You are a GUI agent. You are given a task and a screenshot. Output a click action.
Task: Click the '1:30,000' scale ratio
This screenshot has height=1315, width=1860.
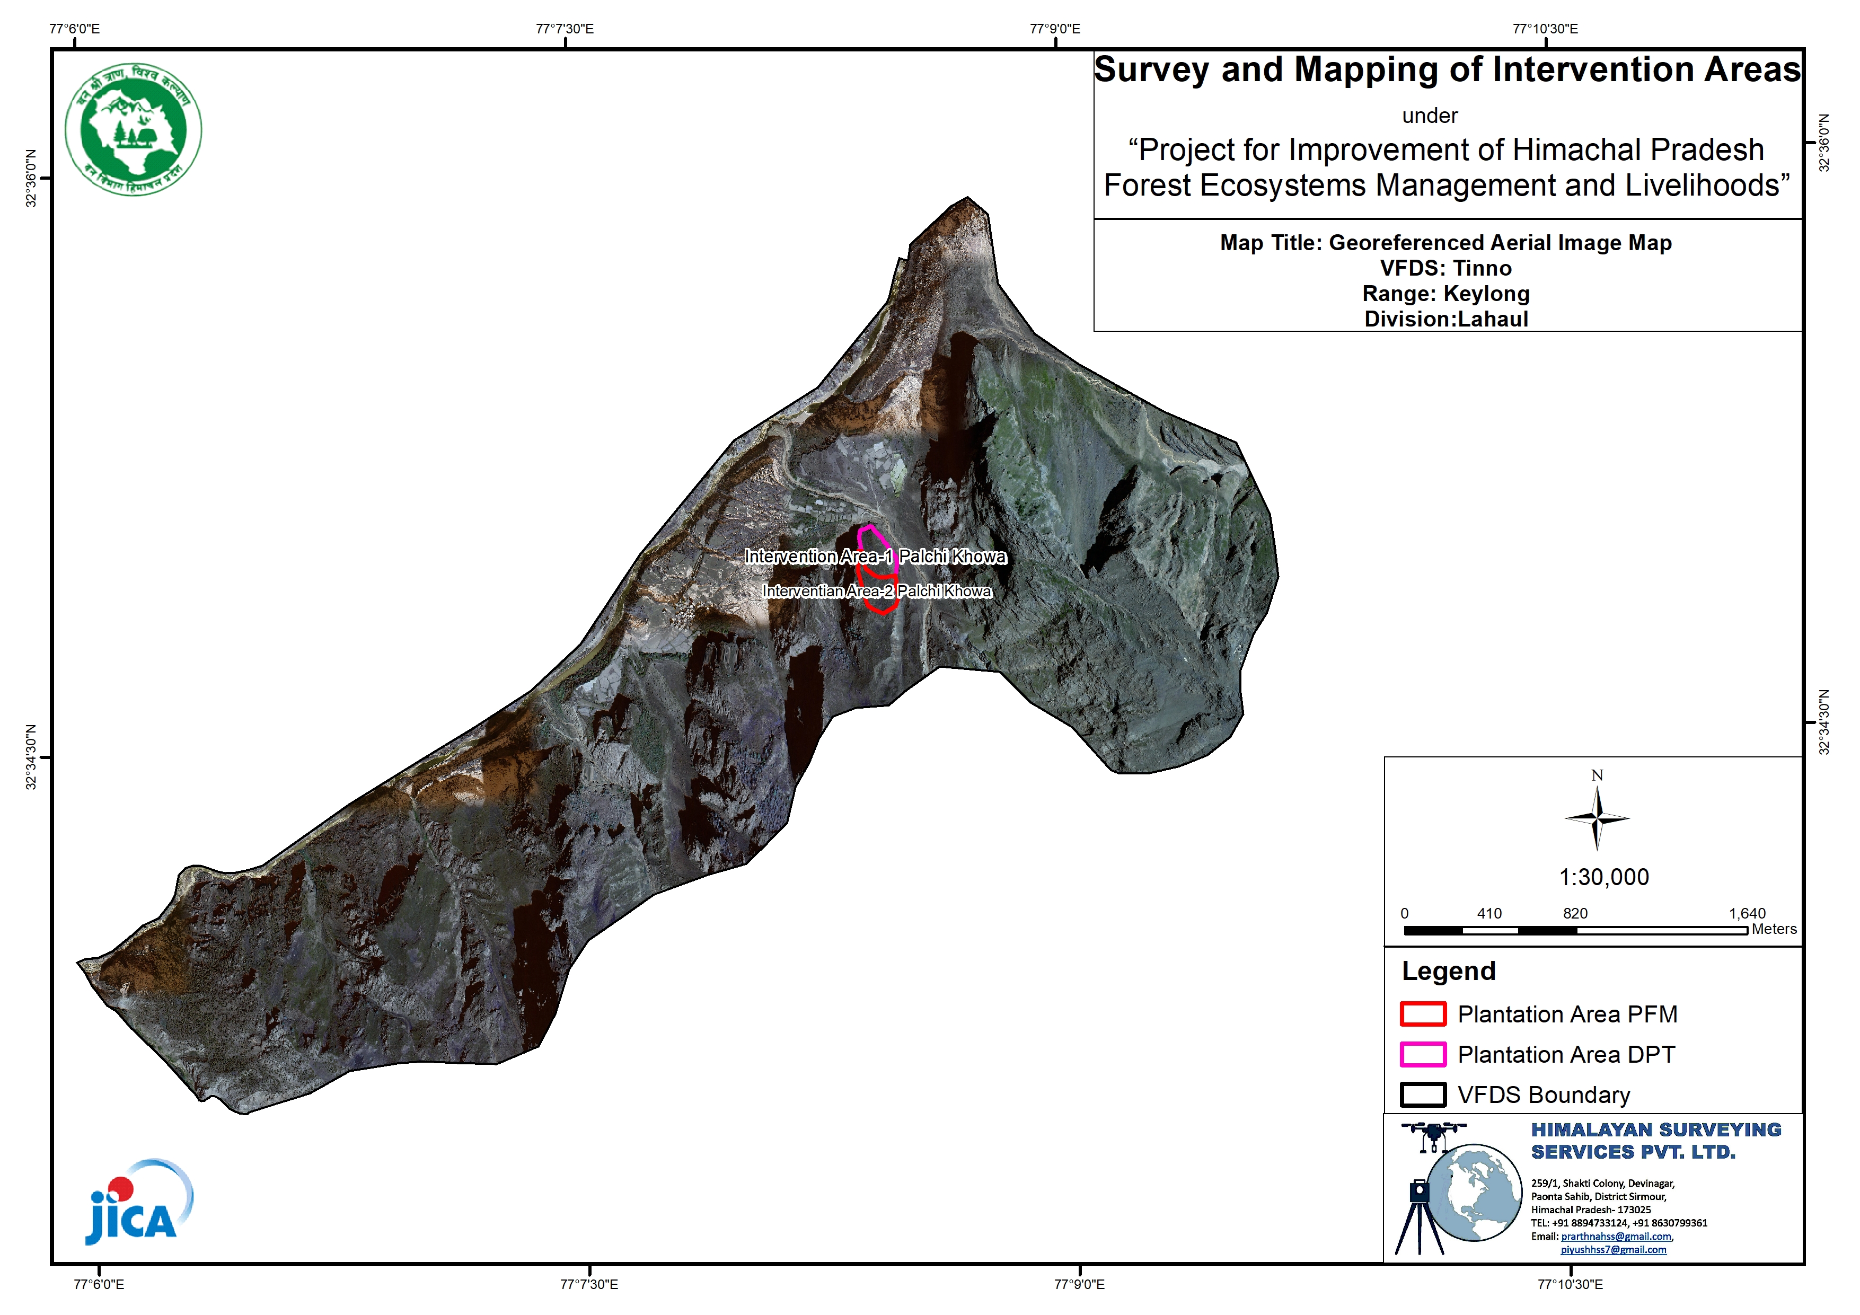(x=1604, y=878)
